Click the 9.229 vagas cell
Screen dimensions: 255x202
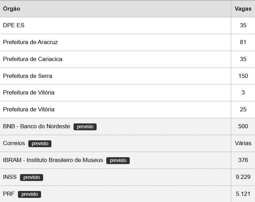[243, 177]
